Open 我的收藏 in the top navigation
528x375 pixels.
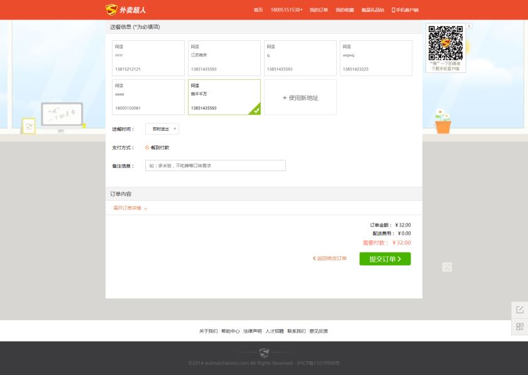[x=344, y=10]
